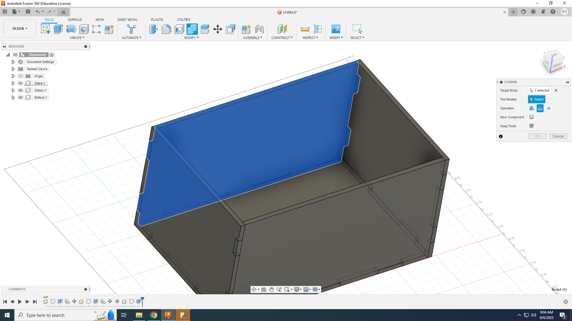Image resolution: width=572 pixels, height=321 pixels.
Task: Click the Create Sketch tool icon
Action: 45,29
